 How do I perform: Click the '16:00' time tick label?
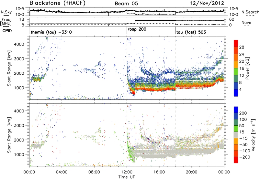click(x=159, y=172)
